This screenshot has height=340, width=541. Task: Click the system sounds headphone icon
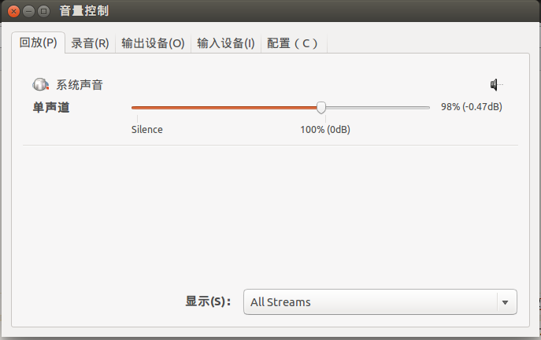(41, 84)
